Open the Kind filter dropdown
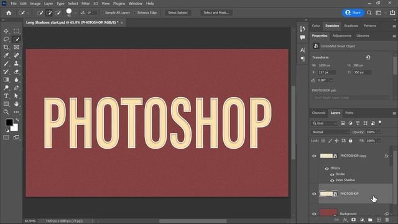398x224 pixels. (324, 123)
